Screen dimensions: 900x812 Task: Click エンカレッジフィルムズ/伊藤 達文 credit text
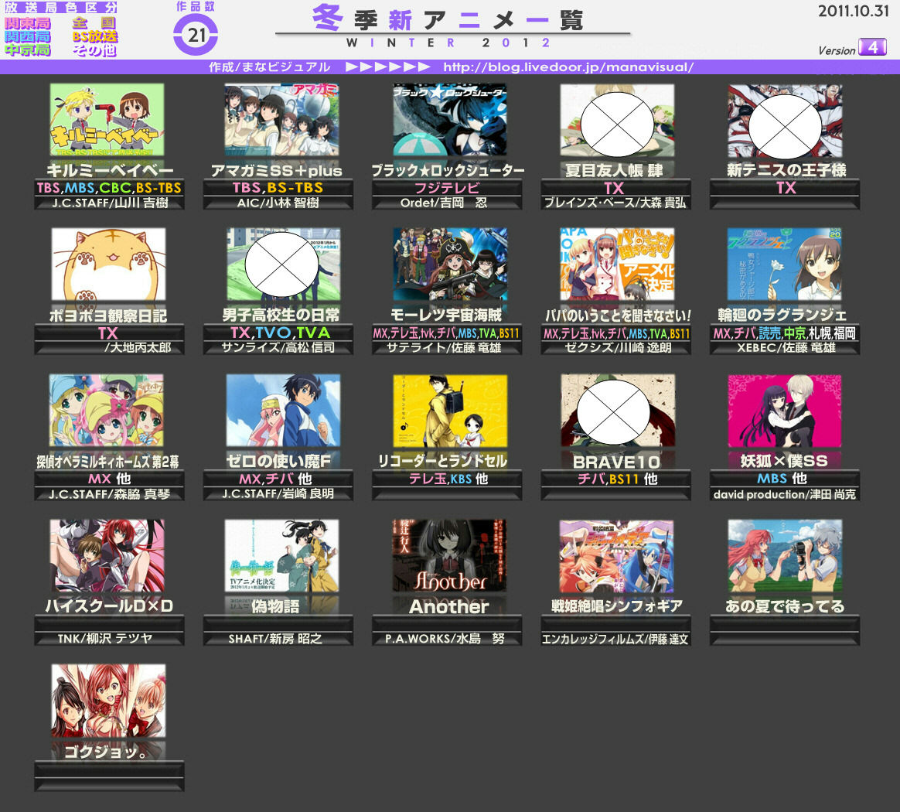tap(615, 639)
